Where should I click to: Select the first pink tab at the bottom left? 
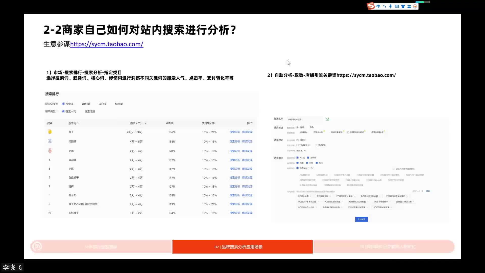[x=101, y=246]
